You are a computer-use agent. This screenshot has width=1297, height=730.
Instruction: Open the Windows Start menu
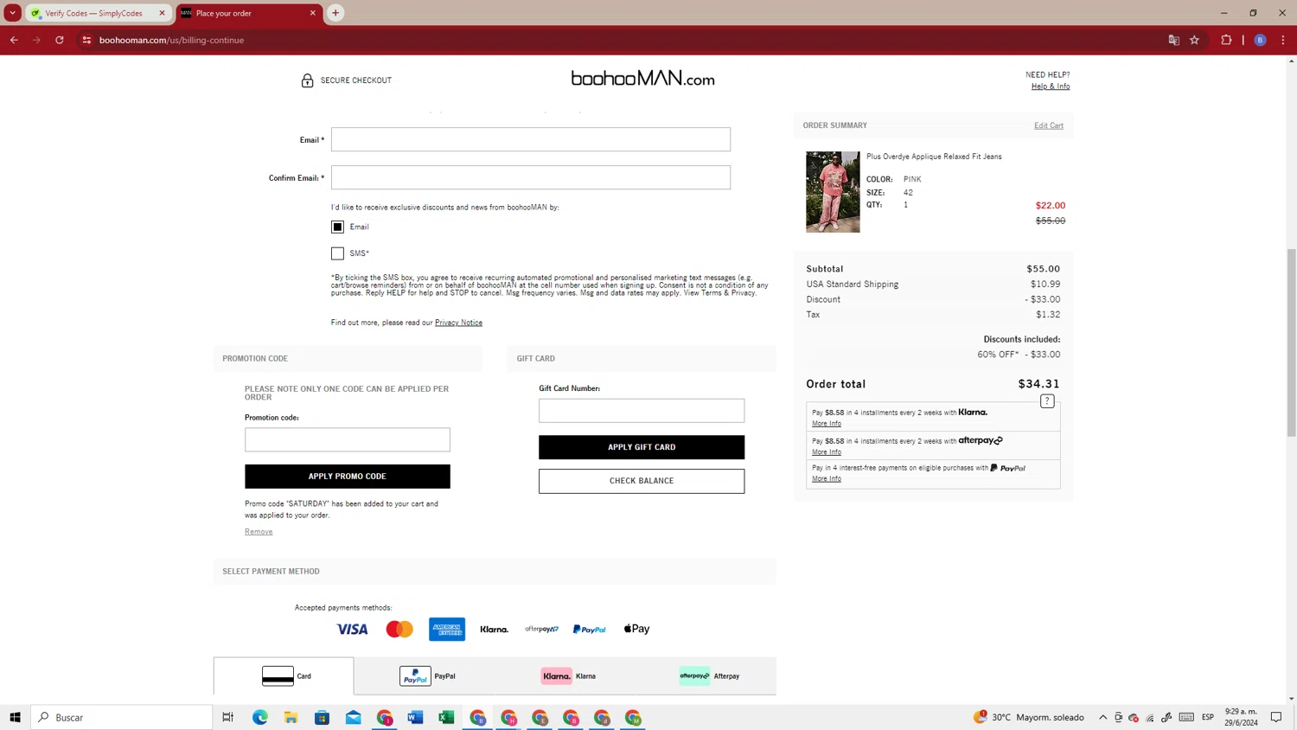[x=15, y=717]
